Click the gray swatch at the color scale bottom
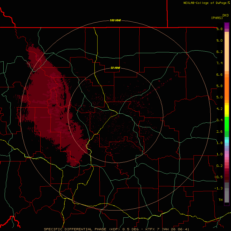This screenshot has height=231, width=231. (x=227, y=197)
